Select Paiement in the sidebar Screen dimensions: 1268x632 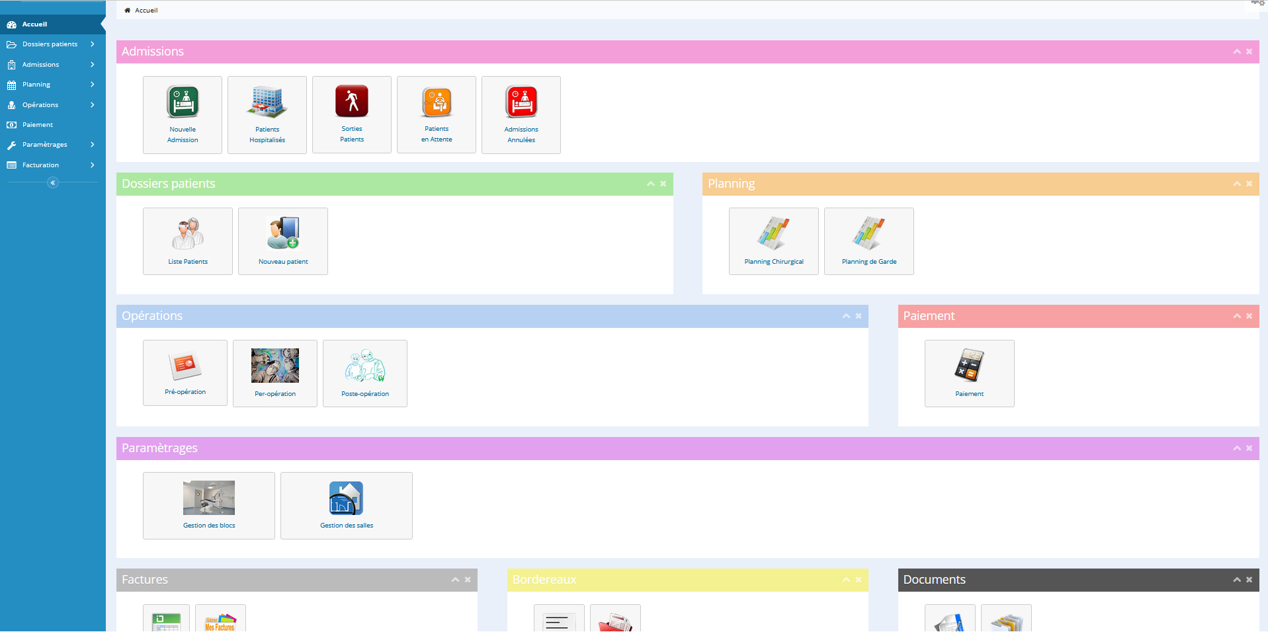pos(38,125)
